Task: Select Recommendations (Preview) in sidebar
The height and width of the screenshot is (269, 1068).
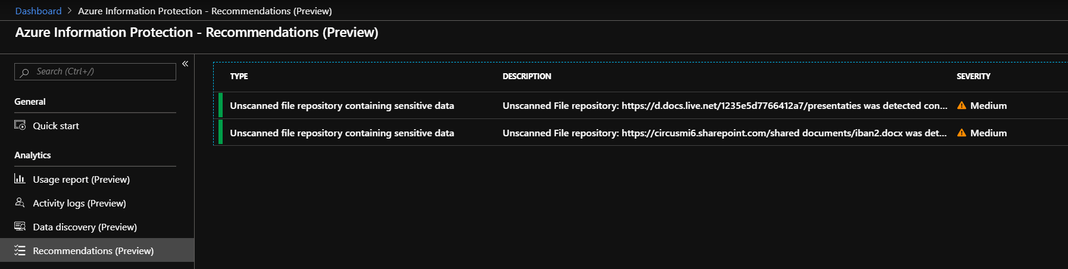Action: tap(93, 251)
